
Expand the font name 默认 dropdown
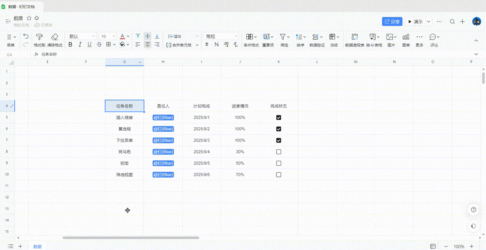tap(82, 36)
